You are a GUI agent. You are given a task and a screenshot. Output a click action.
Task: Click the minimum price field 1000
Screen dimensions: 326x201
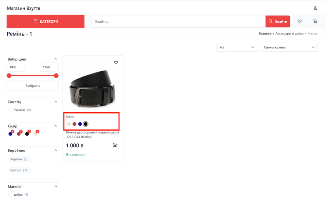[x=16, y=67]
